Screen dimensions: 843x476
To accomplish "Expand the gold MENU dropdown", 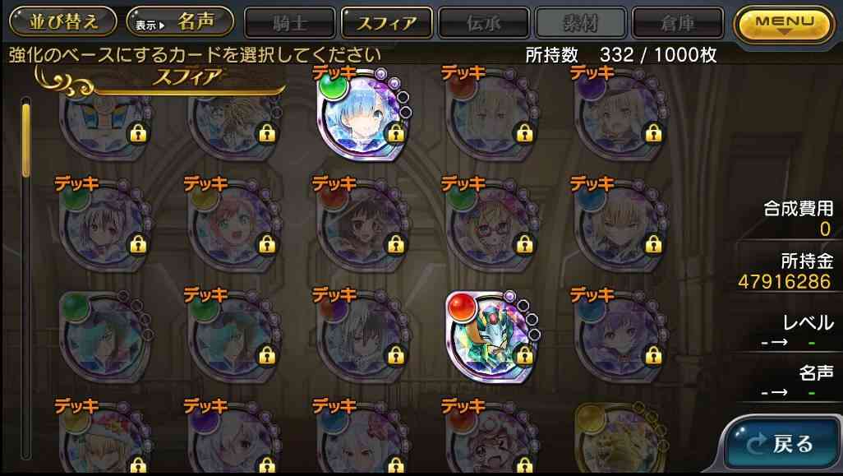I will [x=785, y=24].
